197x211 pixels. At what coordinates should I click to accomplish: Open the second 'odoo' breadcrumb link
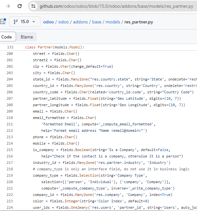pyautogui.click(x=64, y=22)
